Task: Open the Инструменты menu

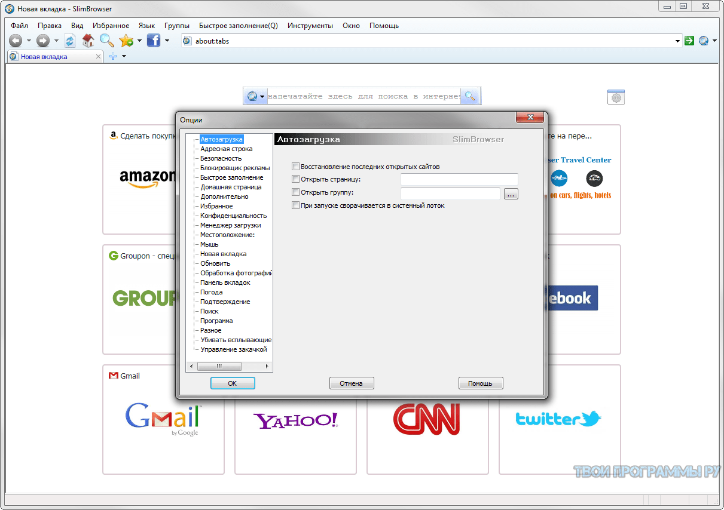Action: pyautogui.click(x=310, y=26)
